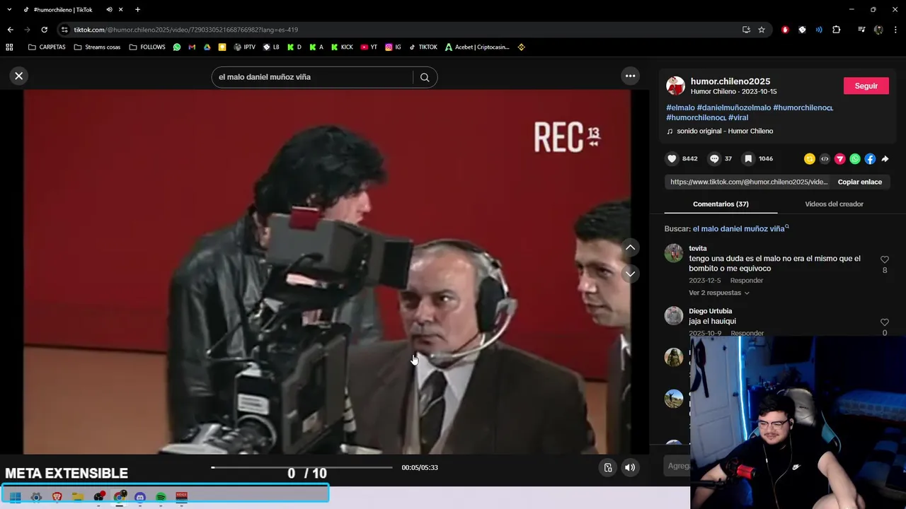Go to the next video with down arrow
The image size is (906, 509).
coord(630,274)
